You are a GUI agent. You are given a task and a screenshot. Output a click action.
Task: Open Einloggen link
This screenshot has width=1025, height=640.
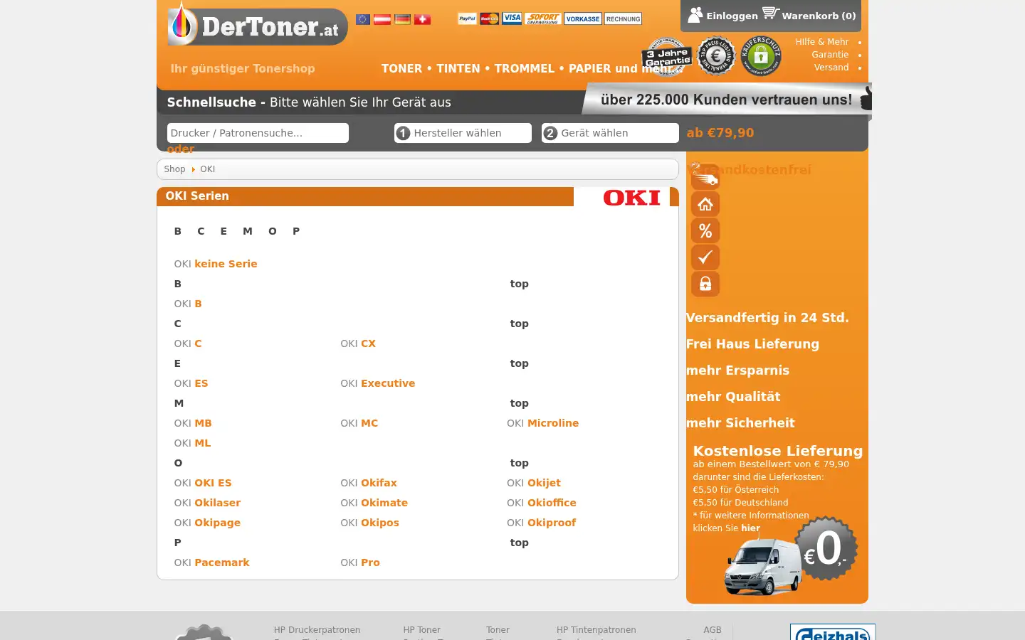pyautogui.click(x=732, y=16)
